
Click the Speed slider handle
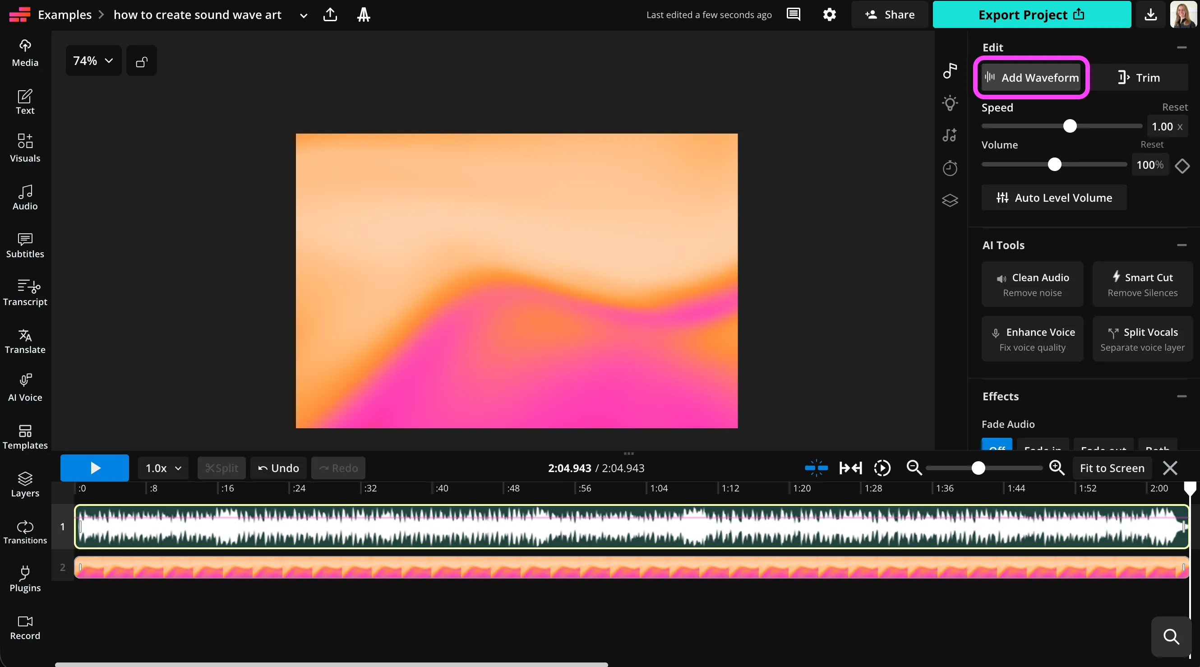[1070, 126]
